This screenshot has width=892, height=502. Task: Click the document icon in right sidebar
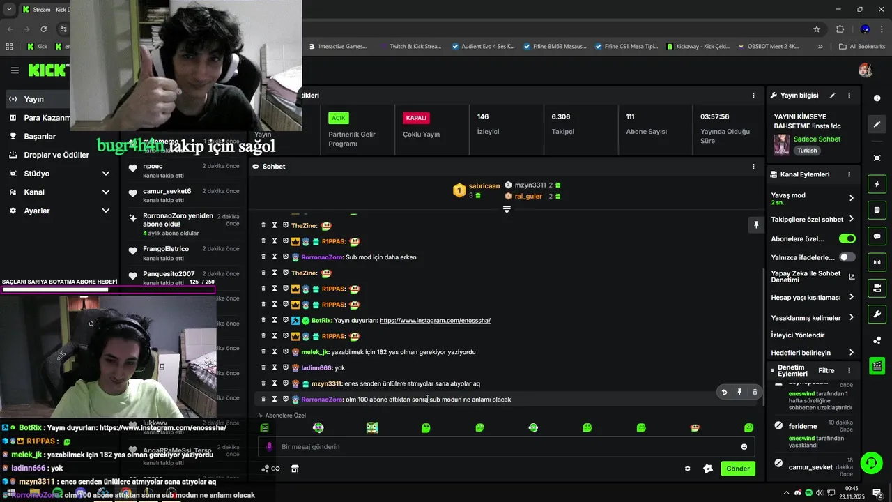[x=877, y=211]
